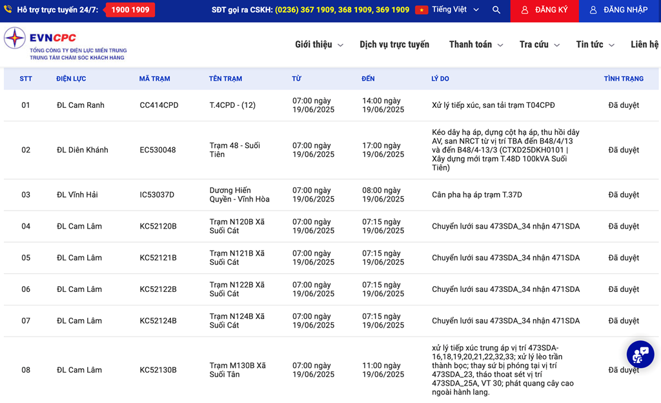Image resolution: width=661 pixels, height=403 pixels.
Task: Select the ĐL Vĩnh Hải cell
Action: click(77, 195)
